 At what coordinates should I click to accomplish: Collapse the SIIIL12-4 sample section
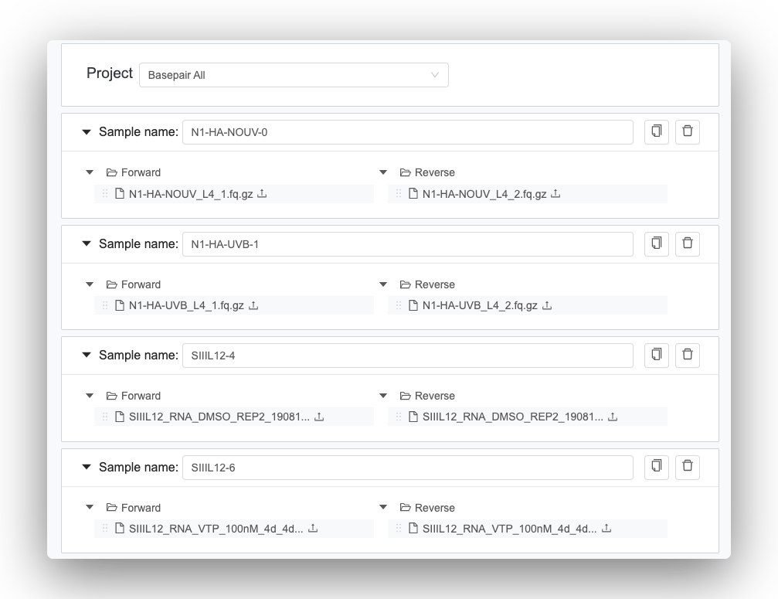tap(87, 356)
